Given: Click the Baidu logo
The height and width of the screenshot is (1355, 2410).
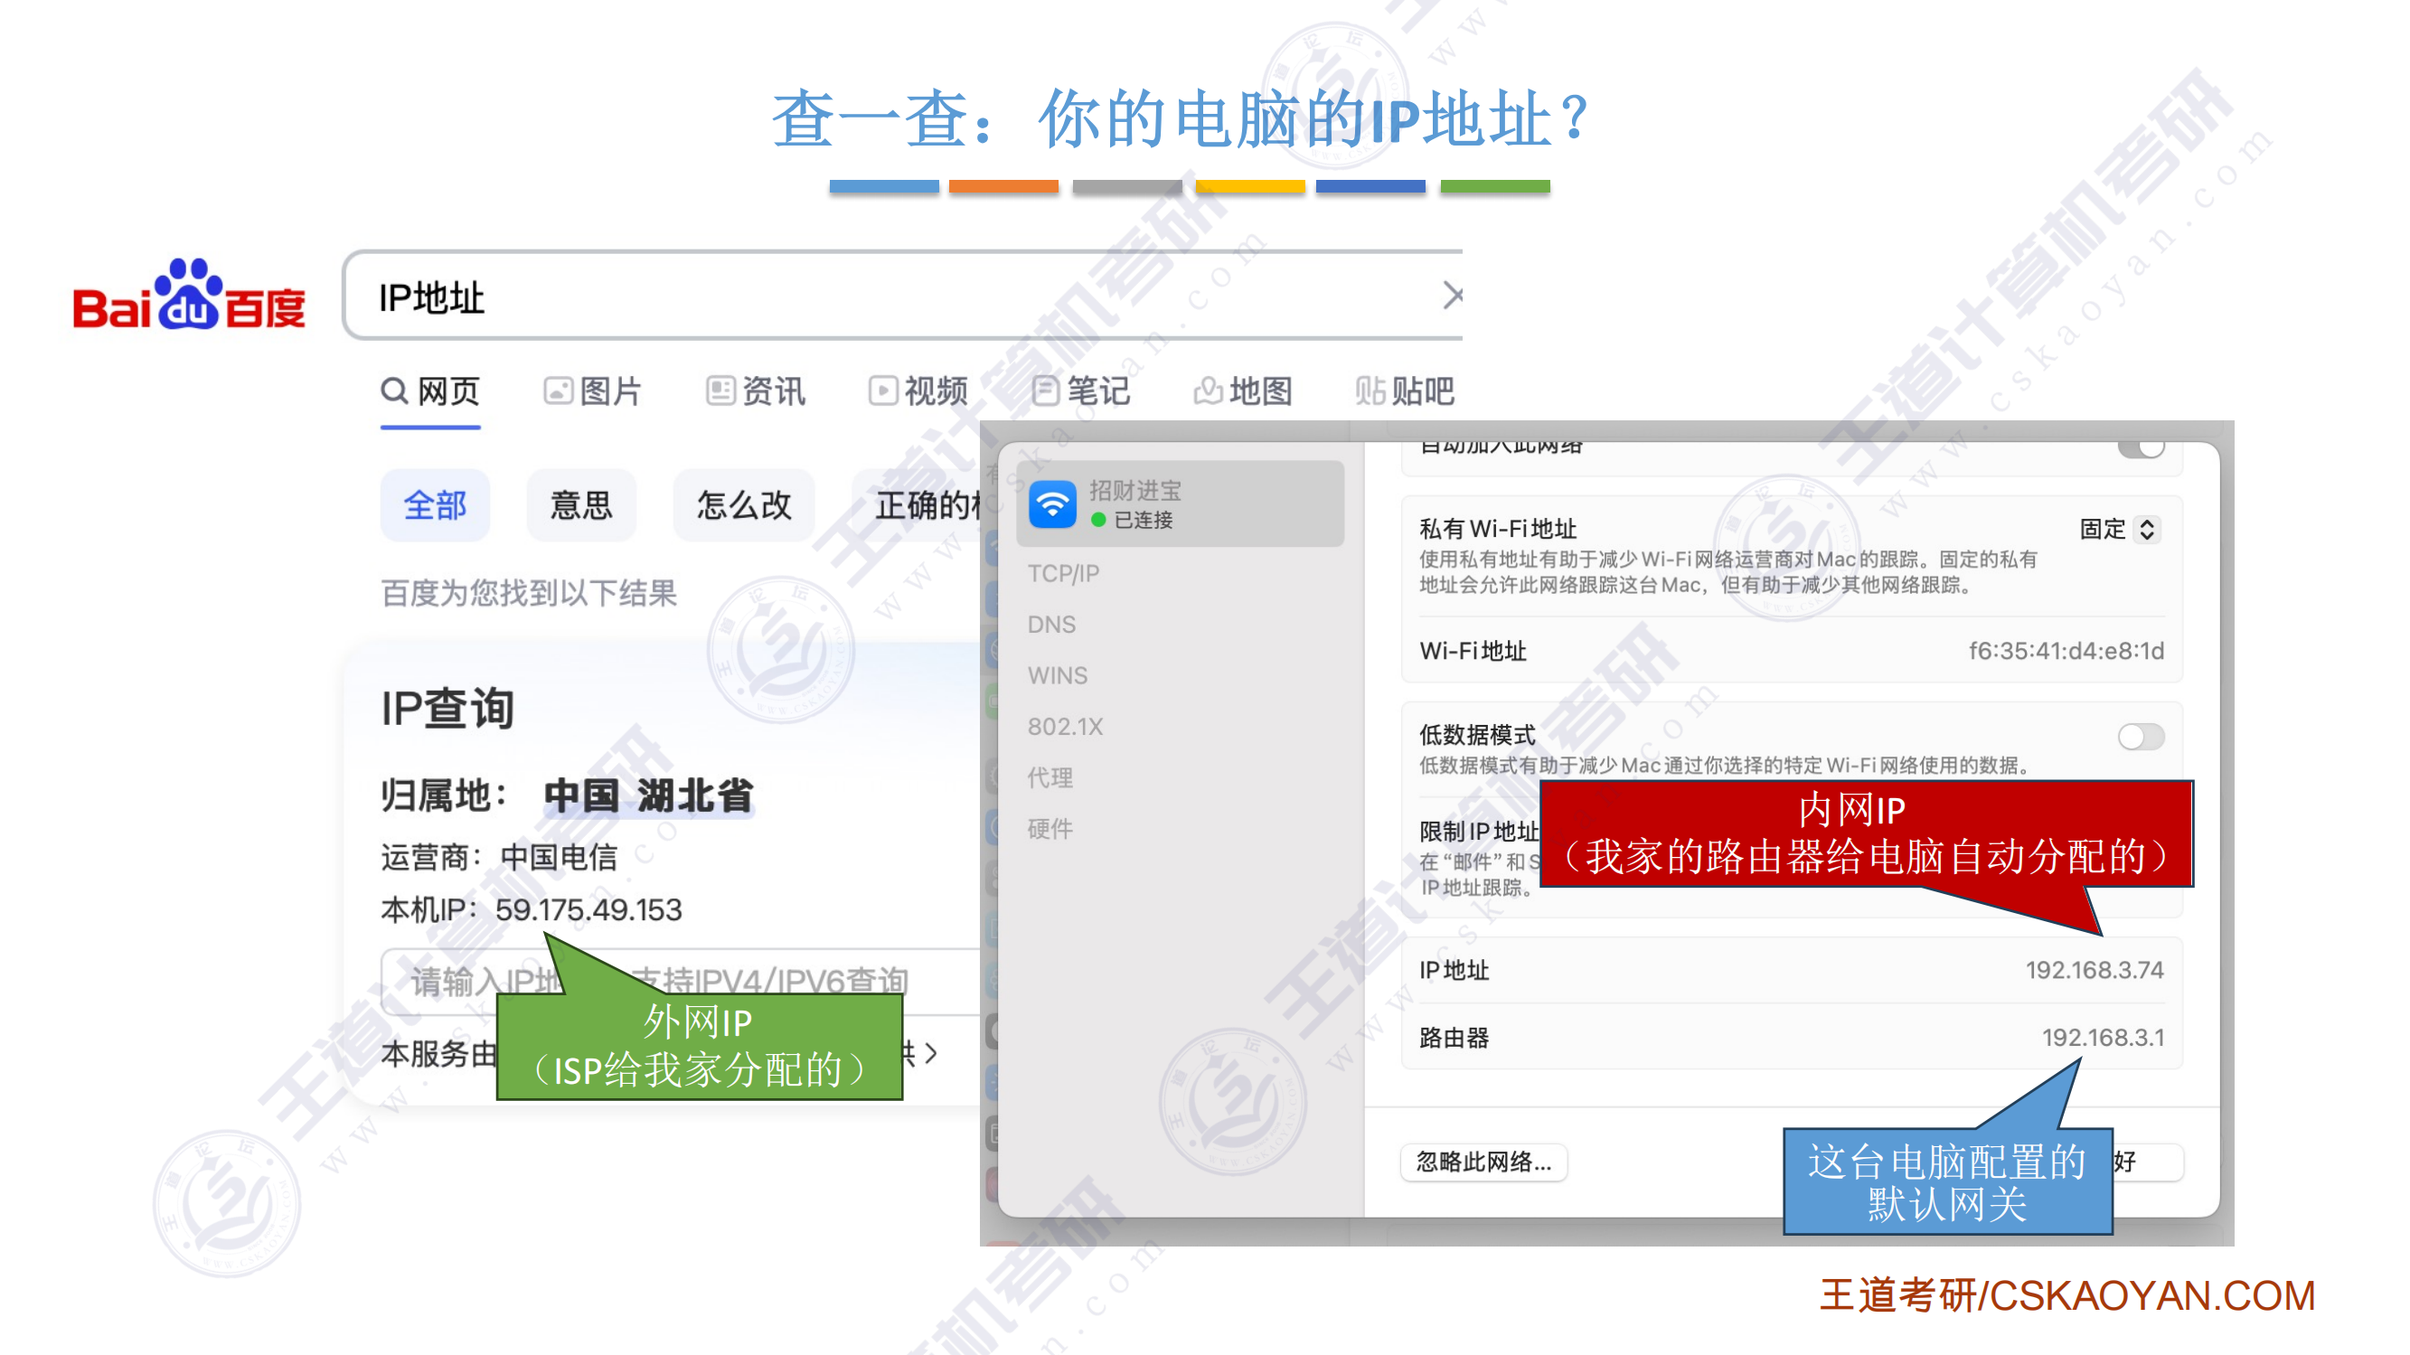Looking at the screenshot, I should tap(189, 295).
